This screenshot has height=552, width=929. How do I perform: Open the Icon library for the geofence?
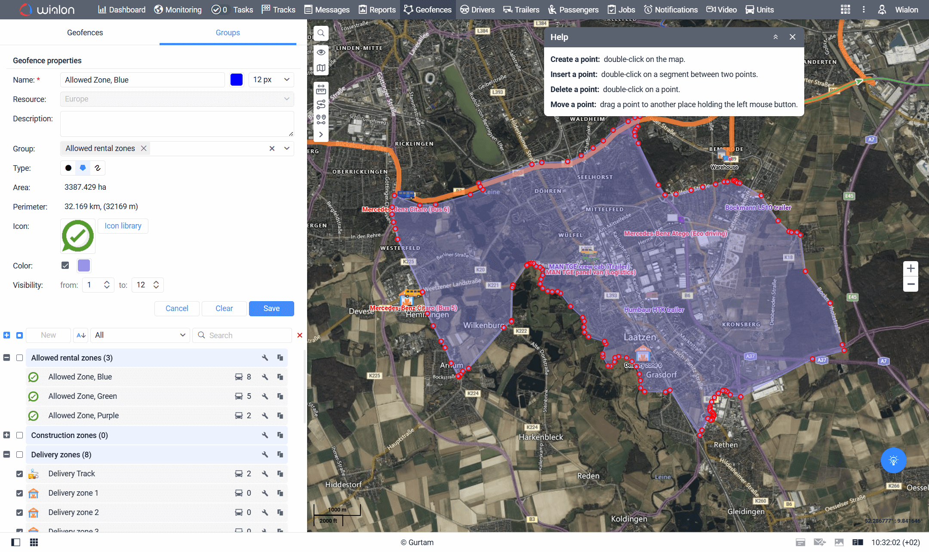pyautogui.click(x=123, y=226)
